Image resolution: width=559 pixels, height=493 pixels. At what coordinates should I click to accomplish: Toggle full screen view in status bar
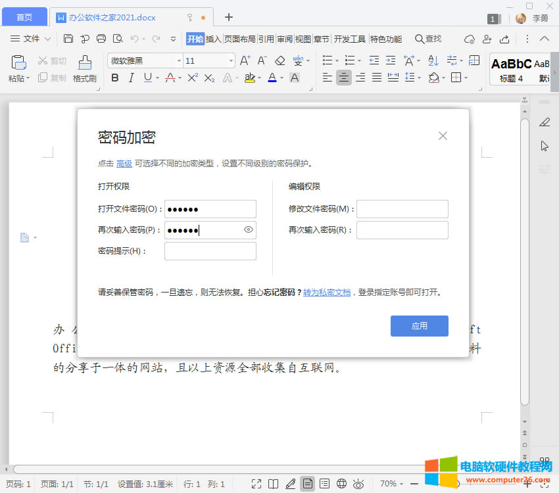[256, 484]
